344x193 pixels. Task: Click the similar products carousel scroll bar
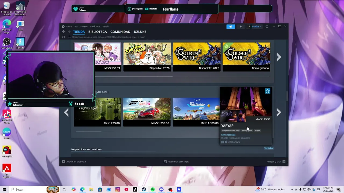point(88,132)
